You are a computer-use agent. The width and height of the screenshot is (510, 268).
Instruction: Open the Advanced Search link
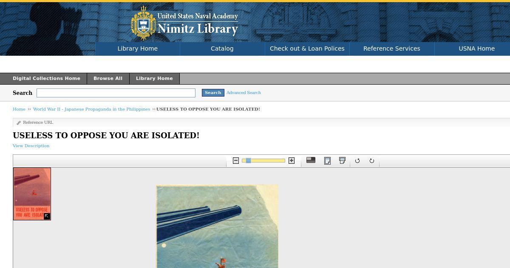244,92
